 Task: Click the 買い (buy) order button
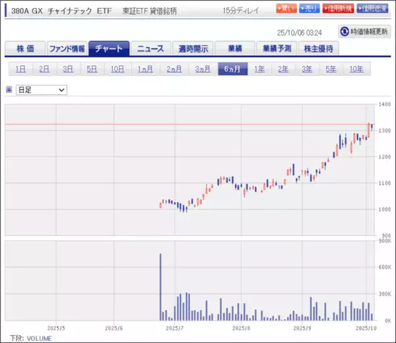(x=286, y=9)
